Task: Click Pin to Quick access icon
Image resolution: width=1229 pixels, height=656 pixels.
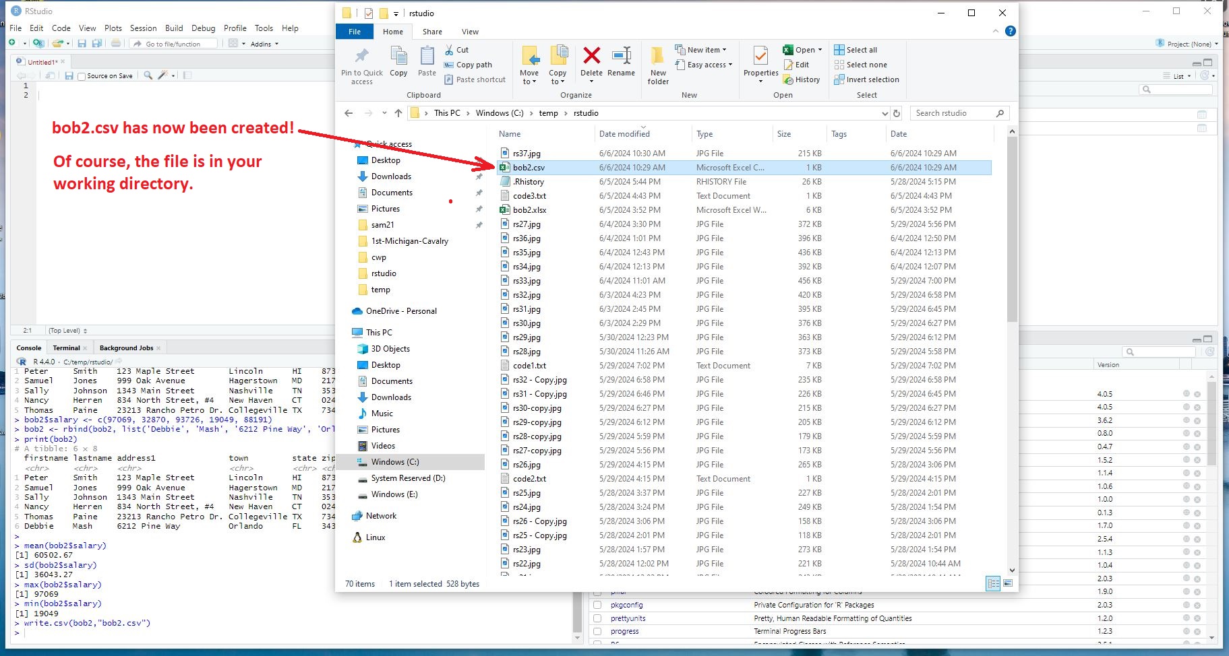Action: tap(362, 57)
